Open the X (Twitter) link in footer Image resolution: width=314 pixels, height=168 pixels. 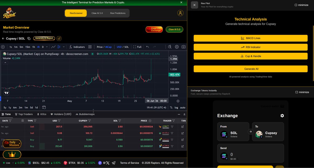[x=108, y=163]
